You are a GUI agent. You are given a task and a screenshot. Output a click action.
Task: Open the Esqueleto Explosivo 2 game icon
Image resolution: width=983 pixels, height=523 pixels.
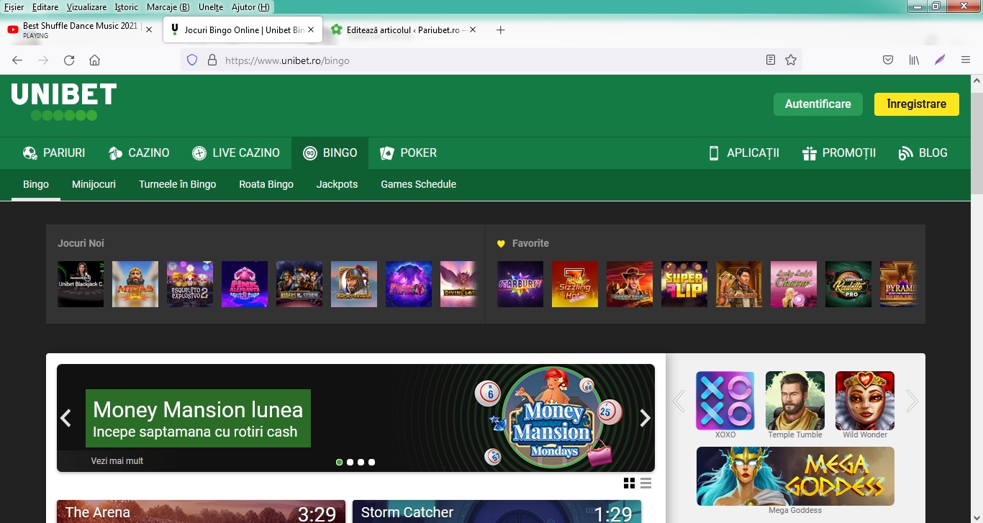click(190, 284)
